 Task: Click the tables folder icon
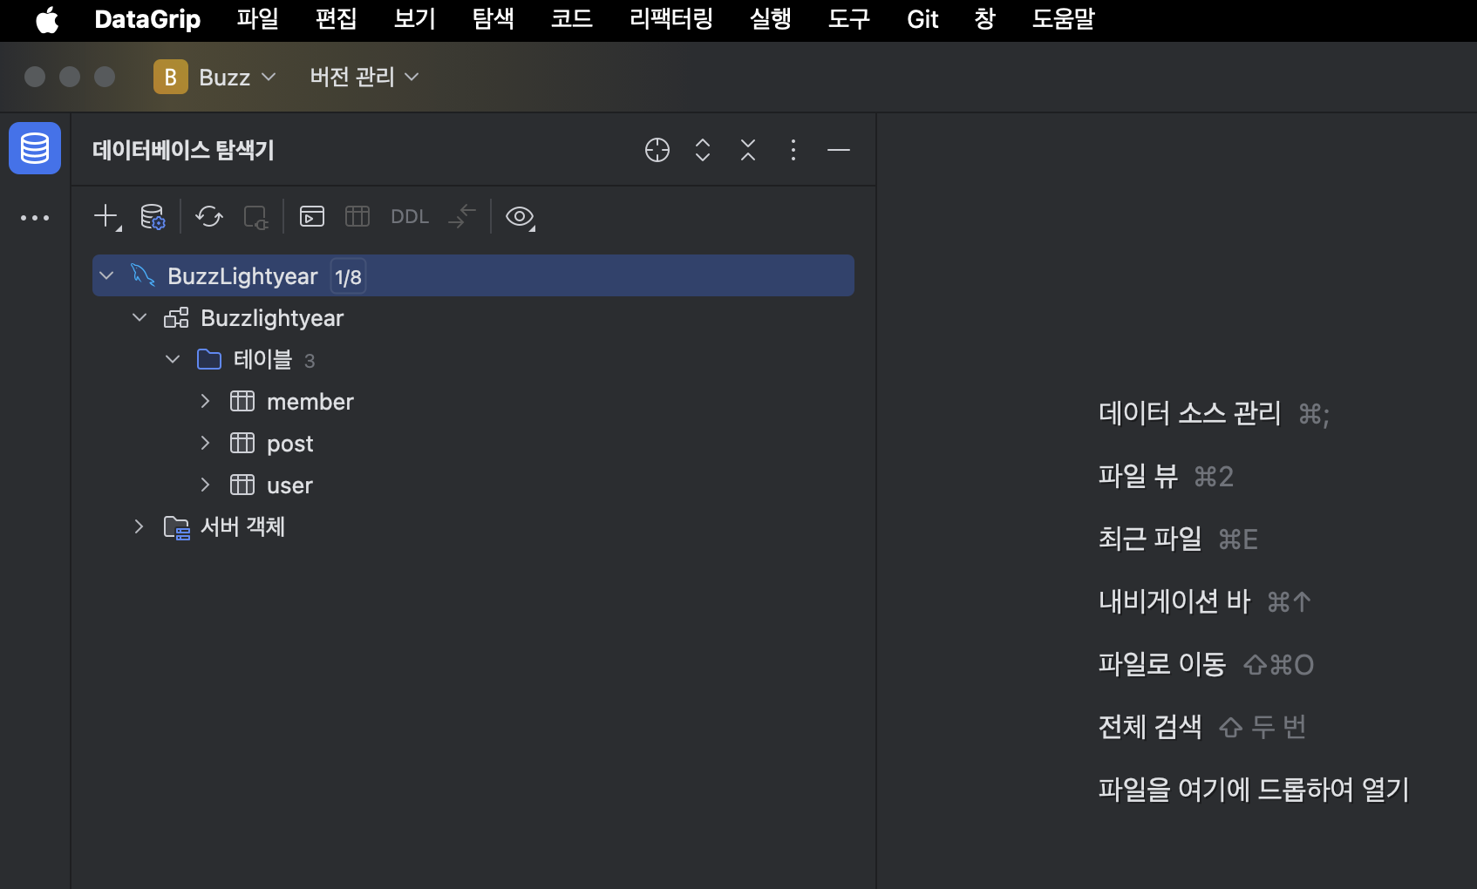(209, 359)
